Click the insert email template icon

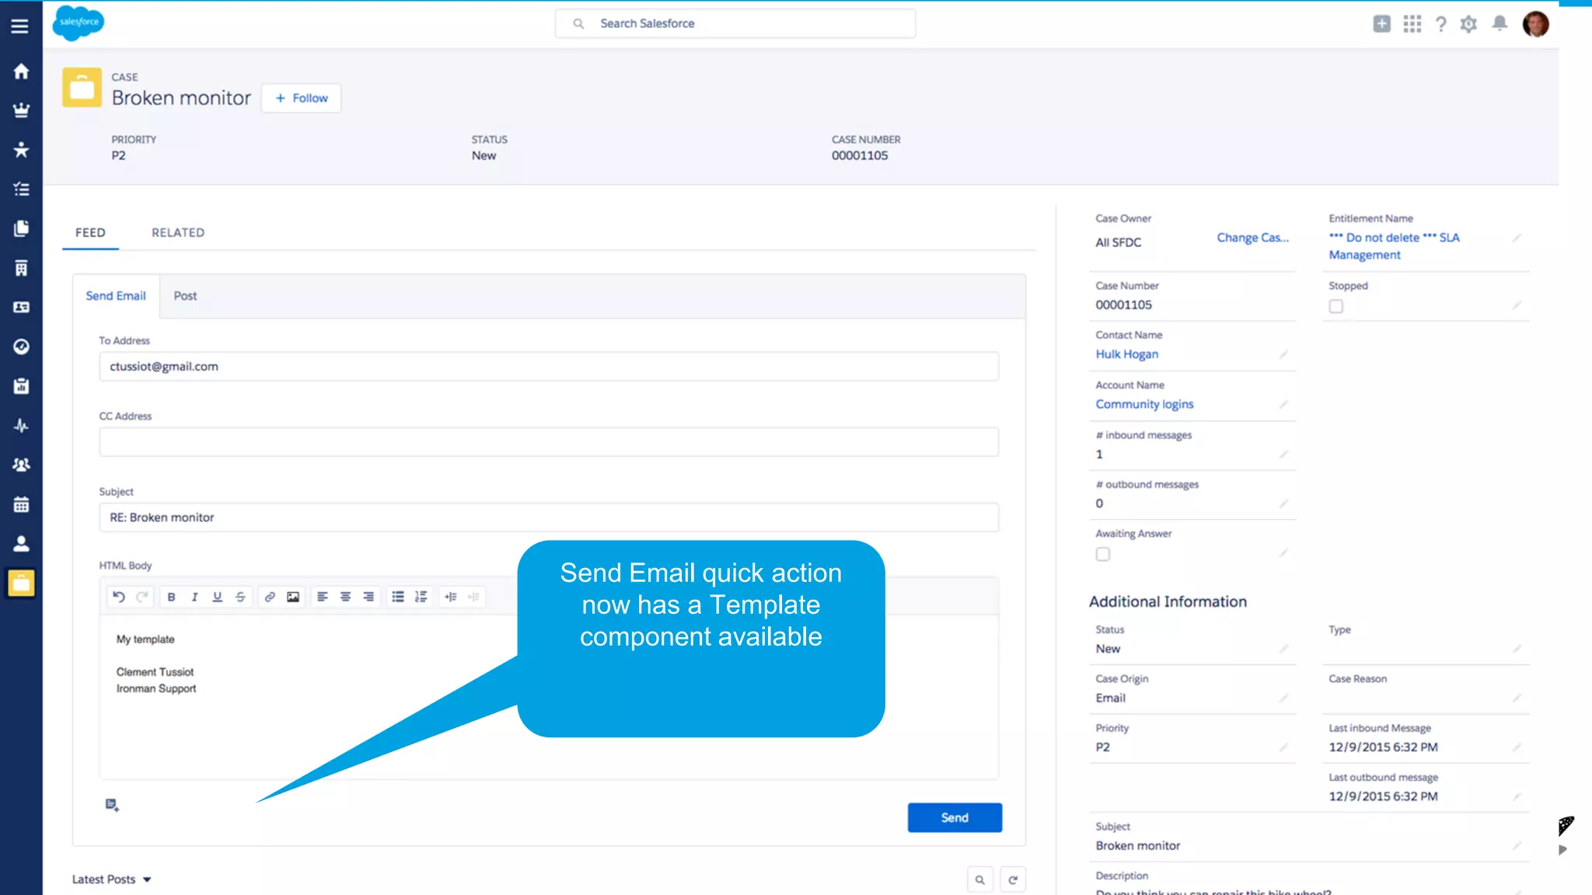click(112, 805)
